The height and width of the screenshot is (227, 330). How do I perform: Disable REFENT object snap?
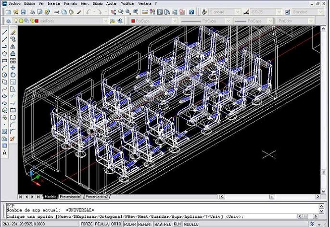[145, 224]
